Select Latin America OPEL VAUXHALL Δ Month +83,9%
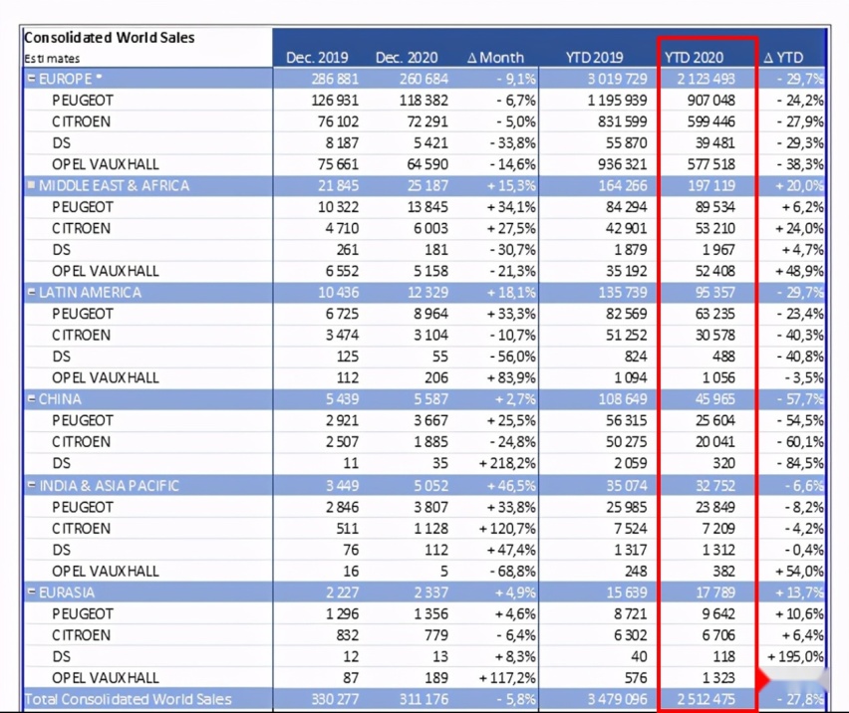Viewport: 849px width, 713px height. pos(511,377)
